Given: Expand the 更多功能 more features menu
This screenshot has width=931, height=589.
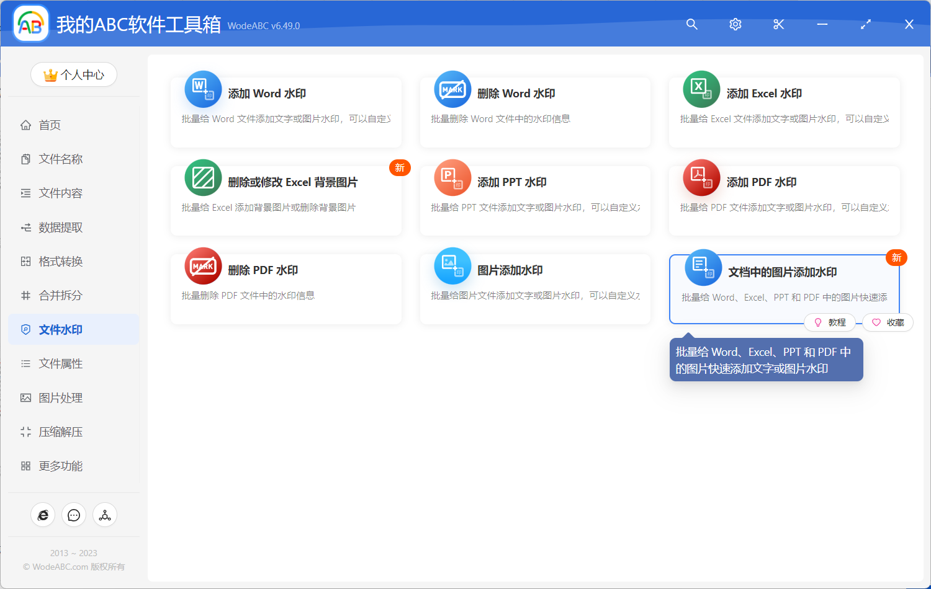Looking at the screenshot, I should pyautogui.click(x=60, y=466).
